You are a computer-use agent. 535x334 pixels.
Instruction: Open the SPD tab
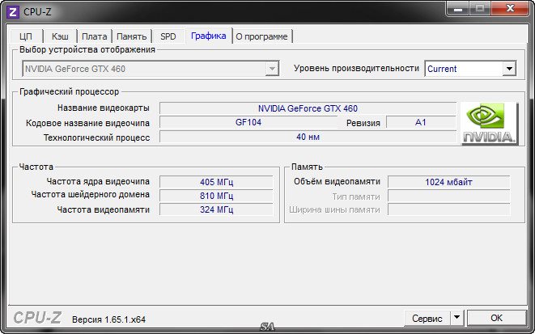[x=168, y=36]
